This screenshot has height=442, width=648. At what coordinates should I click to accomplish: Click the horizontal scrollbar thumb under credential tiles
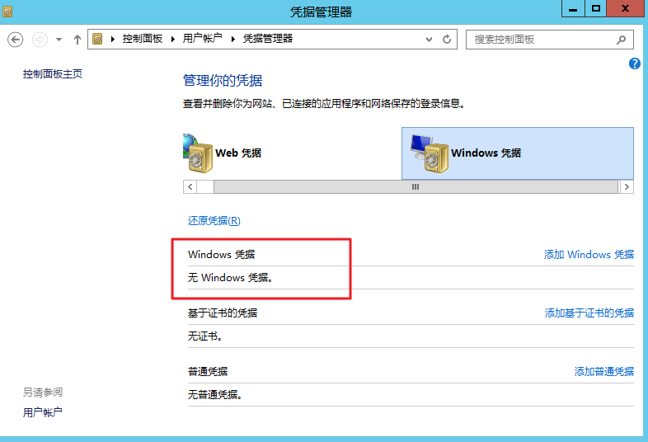pyautogui.click(x=415, y=187)
